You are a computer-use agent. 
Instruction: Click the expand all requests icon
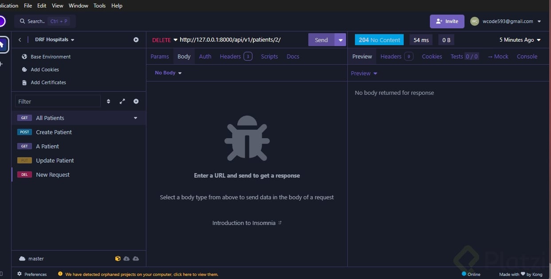point(122,101)
